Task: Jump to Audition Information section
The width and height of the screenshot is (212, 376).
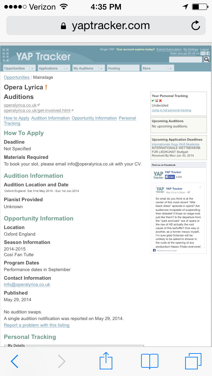Action: 50,118
